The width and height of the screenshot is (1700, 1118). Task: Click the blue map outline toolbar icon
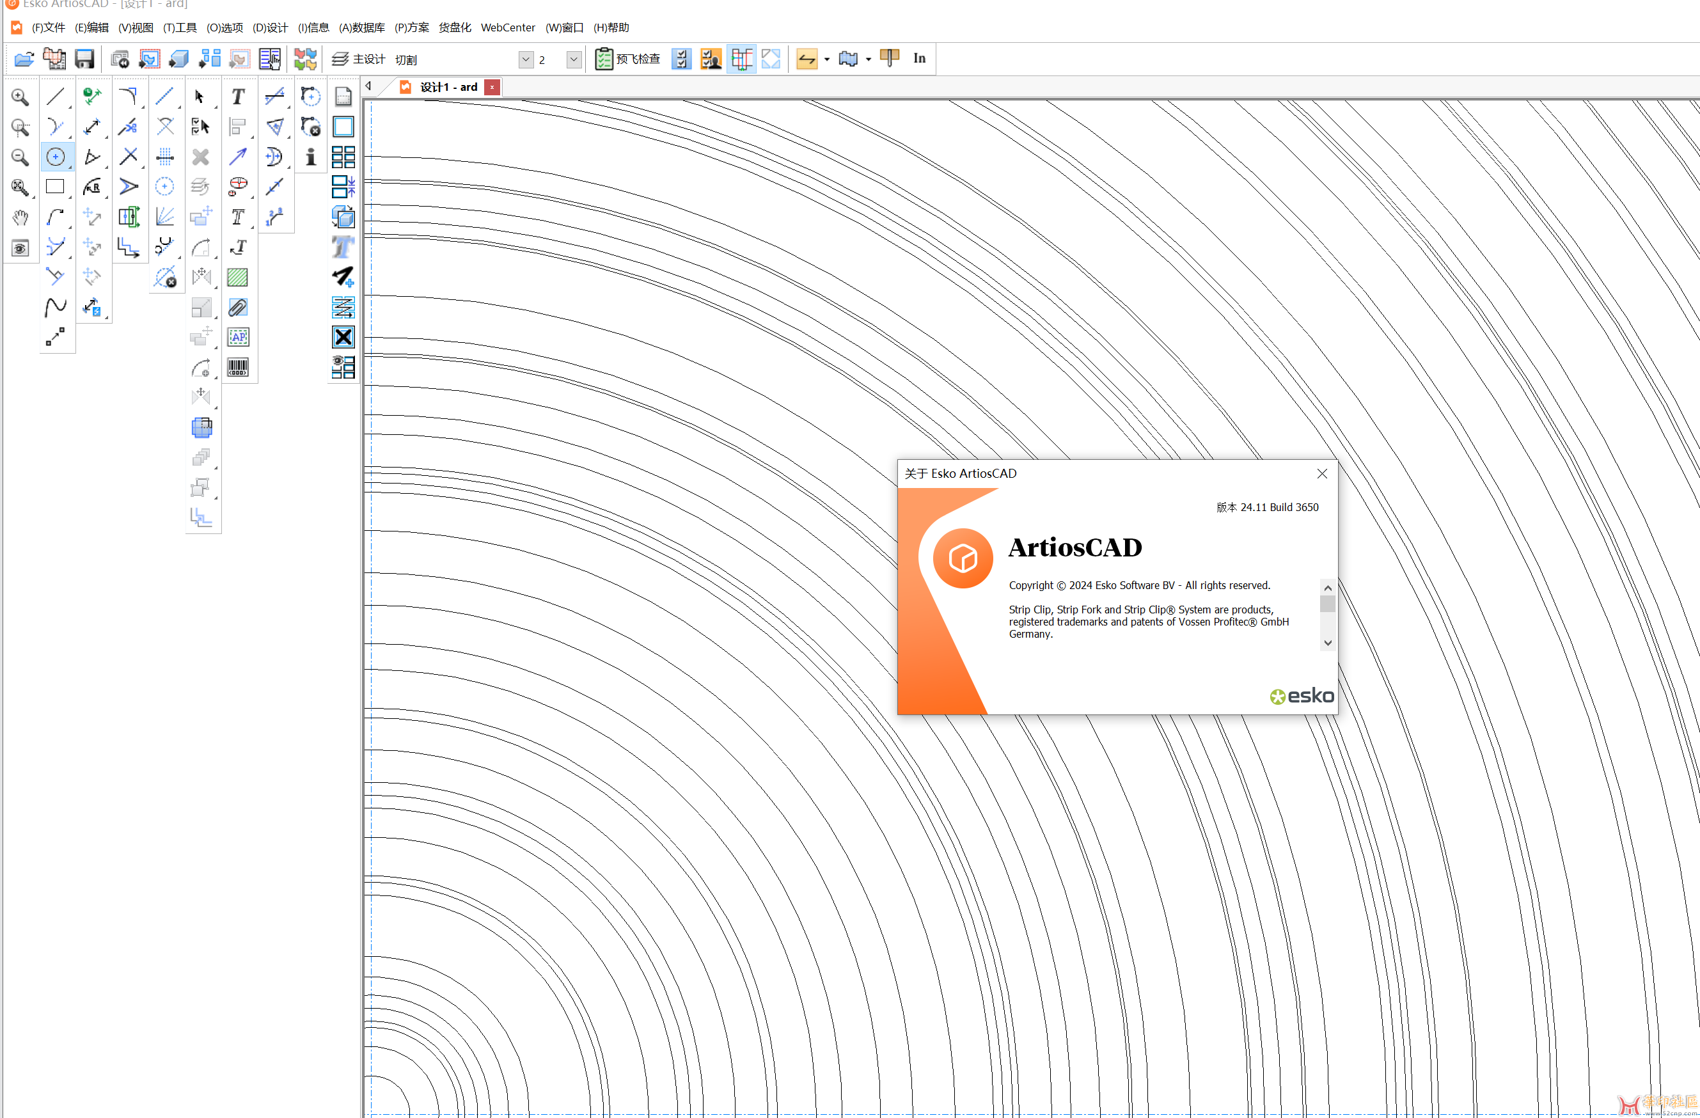coord(849,59)
